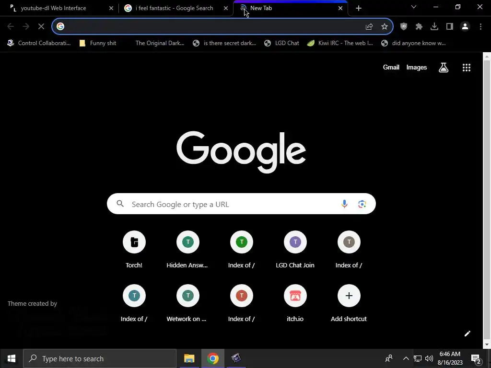Open the Funny shit bookmark folder
Viewport: 491px width, 368px height.
[x=98, y=43]
